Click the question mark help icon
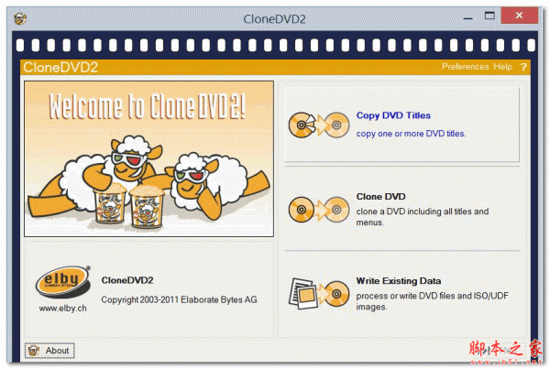The height and width of the screenshot is (369, 550). [x=523, y=67]
